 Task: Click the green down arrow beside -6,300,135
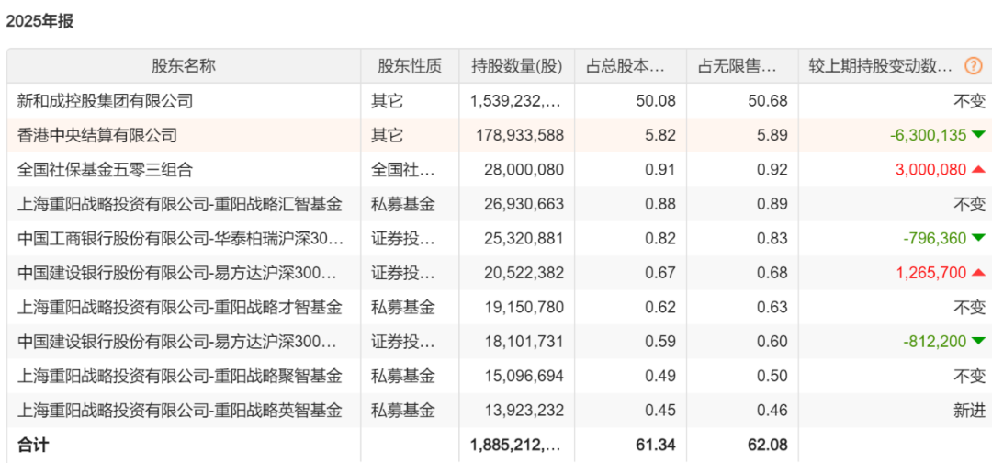(x=979, y=134)
